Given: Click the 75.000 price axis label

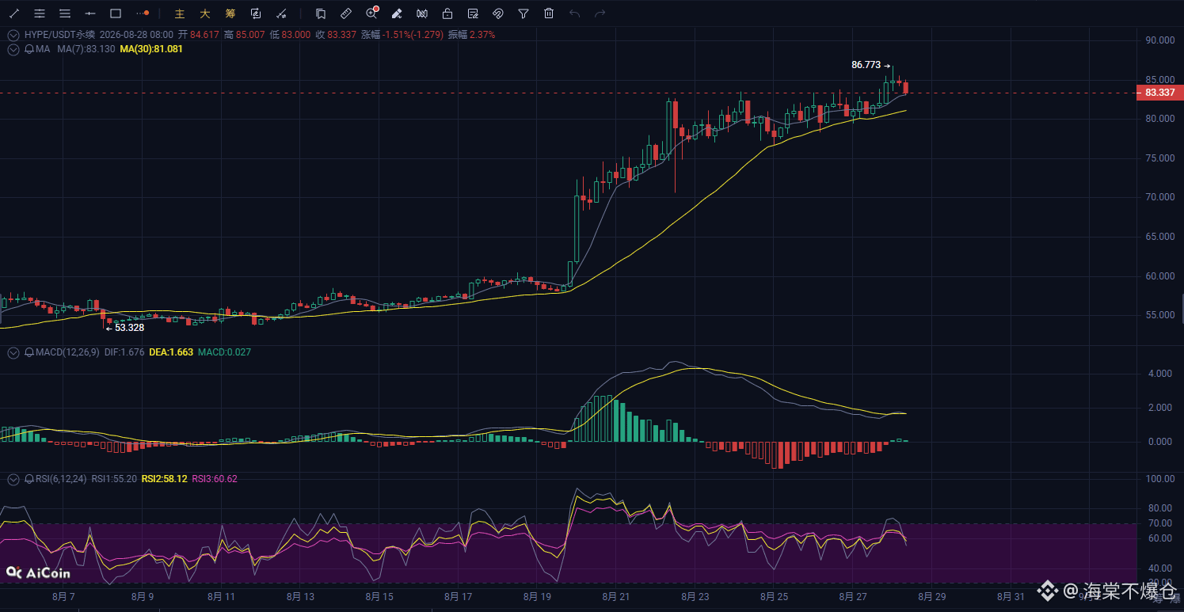Looking at the screenshot, I should (x=1160, y=158).
